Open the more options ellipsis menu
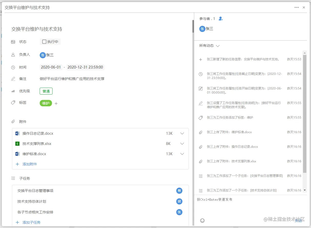 [297, 7]
